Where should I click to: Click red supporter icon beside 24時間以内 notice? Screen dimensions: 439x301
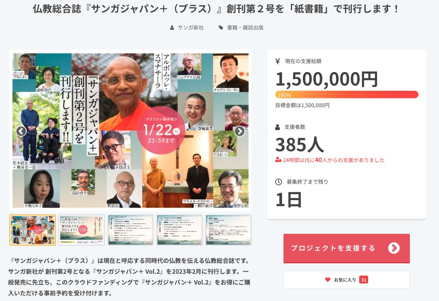(278, 160)
